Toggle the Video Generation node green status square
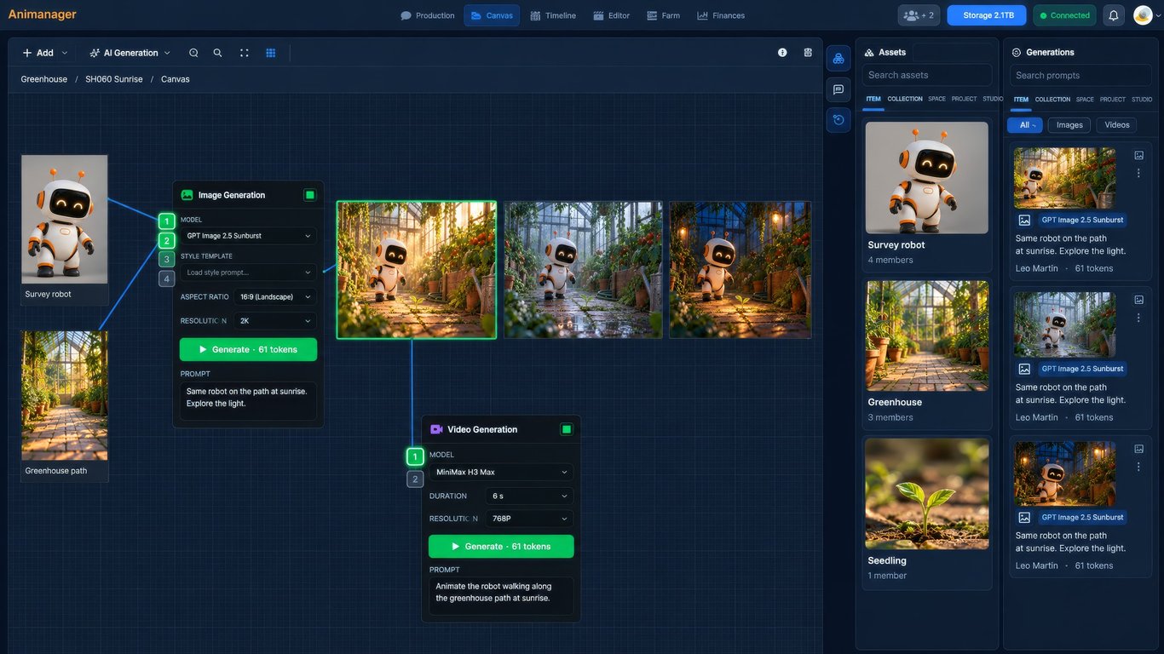1164x654 pixels. click(567, 429)
